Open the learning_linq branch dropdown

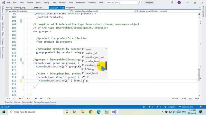pos(187,107)
